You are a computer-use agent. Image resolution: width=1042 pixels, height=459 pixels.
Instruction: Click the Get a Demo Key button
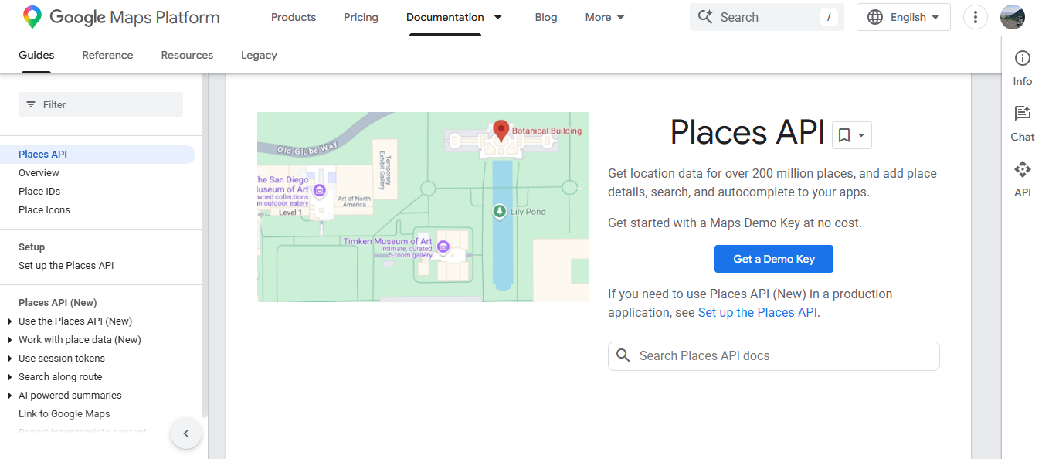click(774, 259)
